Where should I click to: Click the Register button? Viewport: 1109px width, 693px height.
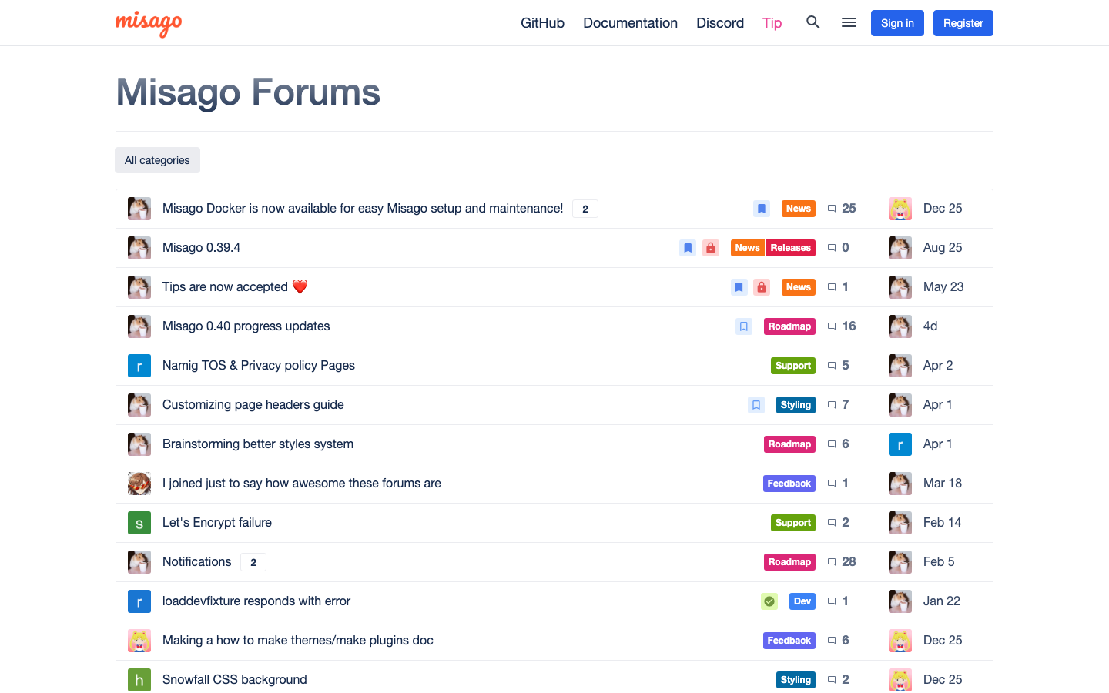963,23
